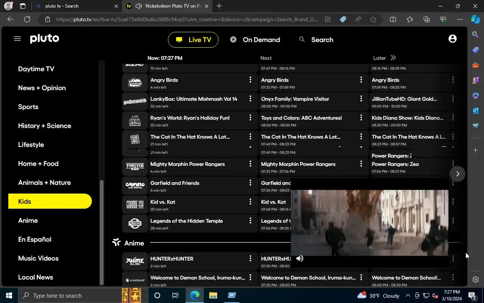Viewport: 484px width, 303px height.
Task: Select the Anime category in sidebar
Action: coord(28,220)
